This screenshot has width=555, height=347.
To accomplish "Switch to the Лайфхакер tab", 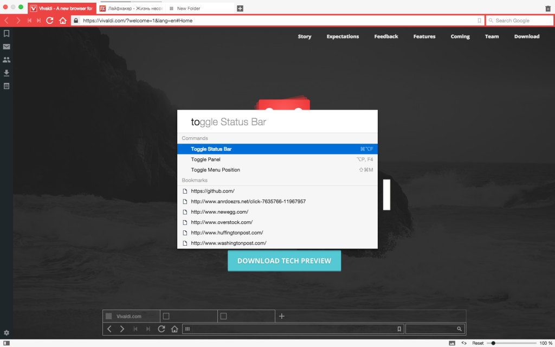I will click(131, 8).
